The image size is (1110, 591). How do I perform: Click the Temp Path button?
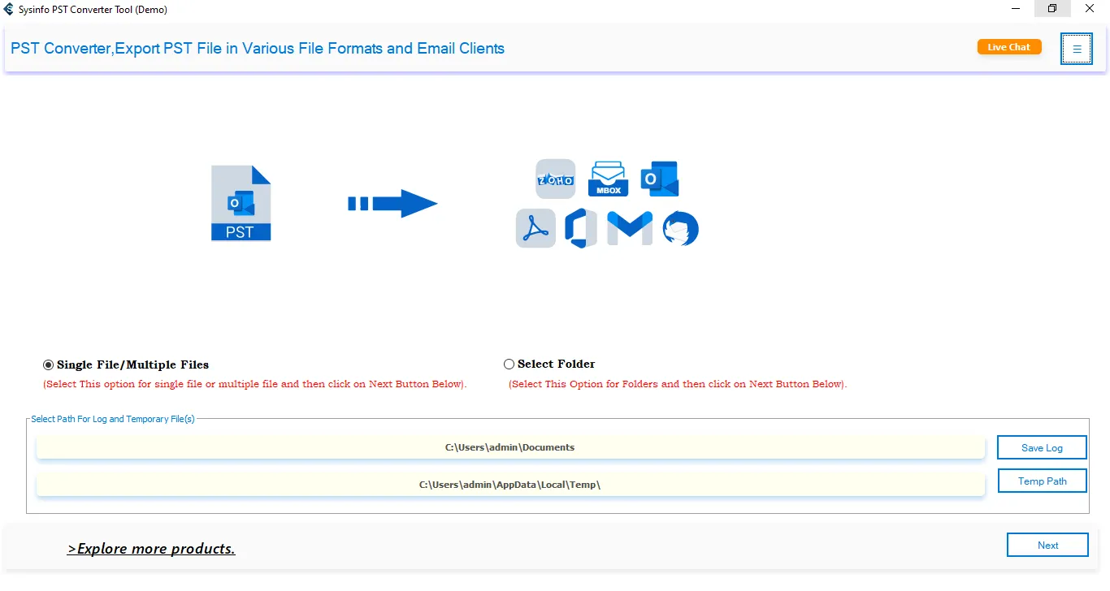(x=1043, y=481)
